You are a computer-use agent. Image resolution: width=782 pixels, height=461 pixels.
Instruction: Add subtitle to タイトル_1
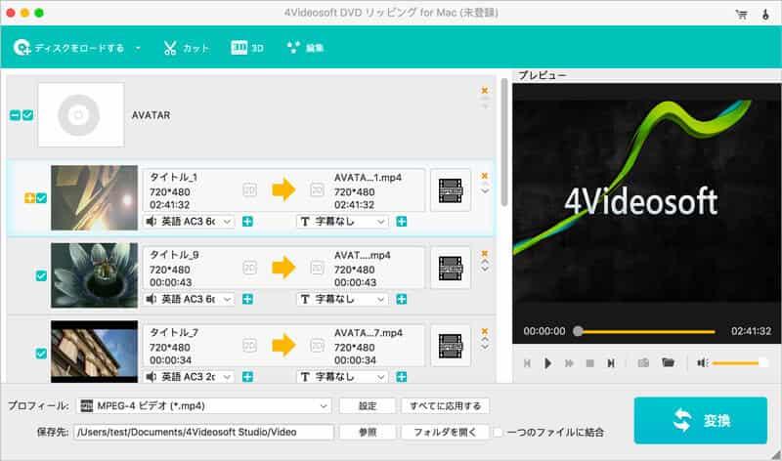402,222
